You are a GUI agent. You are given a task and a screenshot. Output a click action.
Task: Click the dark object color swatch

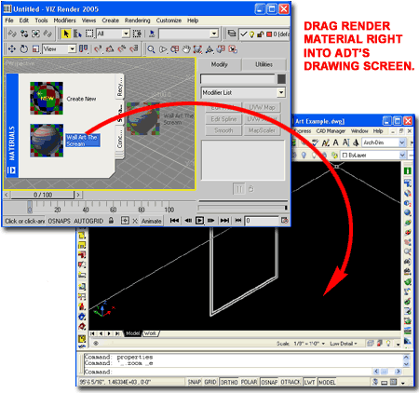pyautogui.click(x=281, y=79)
